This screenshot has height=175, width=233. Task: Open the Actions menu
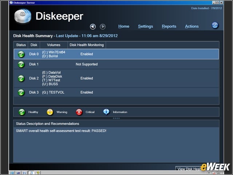pyautogui.click(x=192, y=26)
